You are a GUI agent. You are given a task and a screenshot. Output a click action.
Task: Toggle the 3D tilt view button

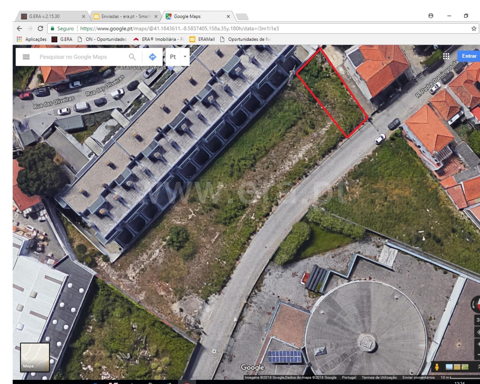tap(477, 320)
